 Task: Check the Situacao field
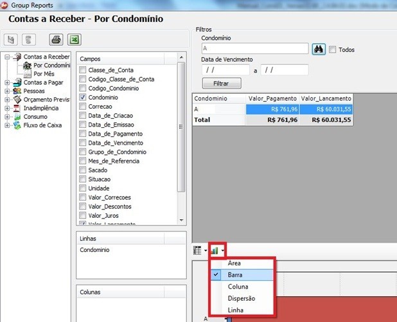[x=82, y=179]
